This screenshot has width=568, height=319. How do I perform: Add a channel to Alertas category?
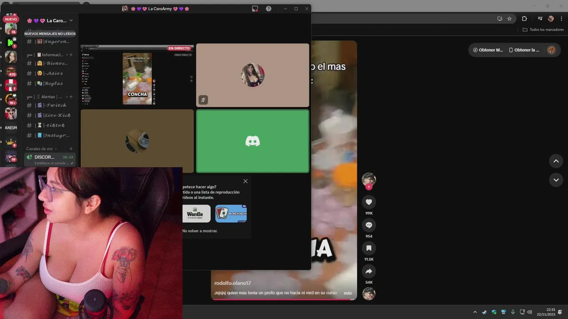click(x=71, y=97)
